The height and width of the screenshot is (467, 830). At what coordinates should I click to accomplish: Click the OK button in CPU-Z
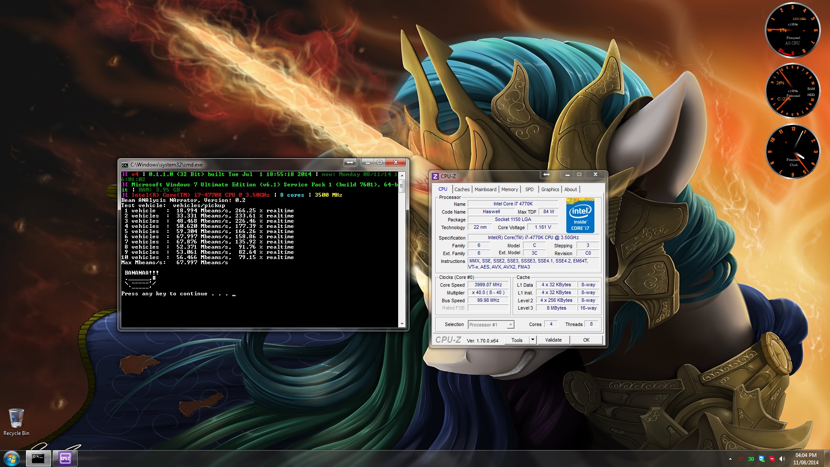click(x=586, y=340)
